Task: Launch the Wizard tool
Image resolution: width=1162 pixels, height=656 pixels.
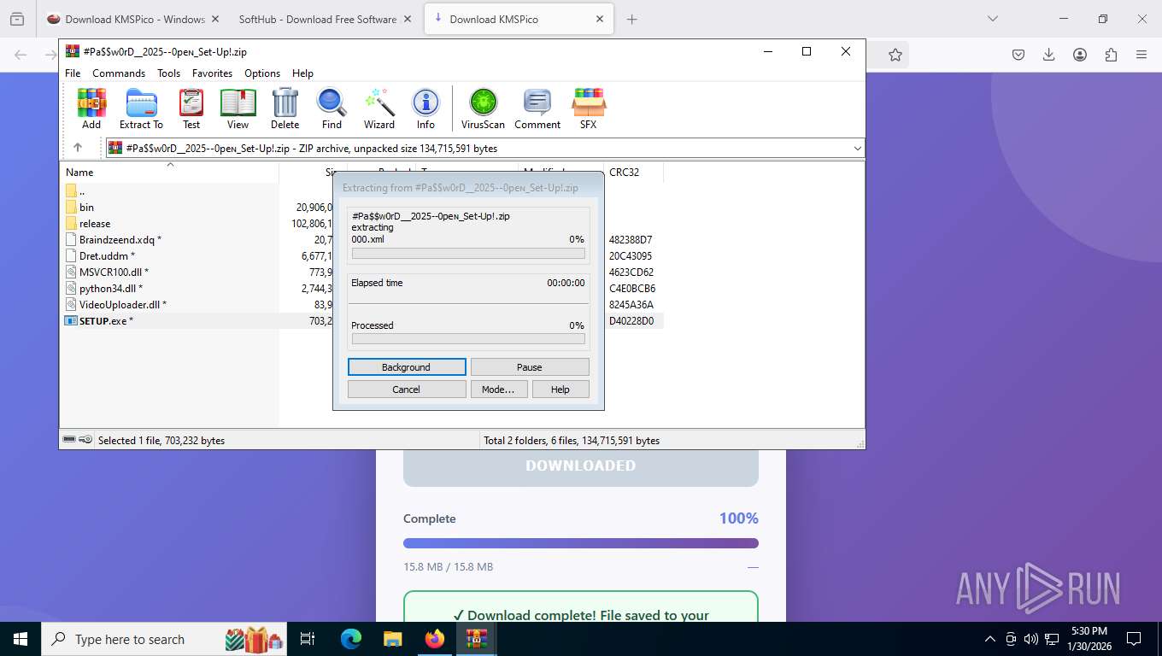Action: point(379,108)
